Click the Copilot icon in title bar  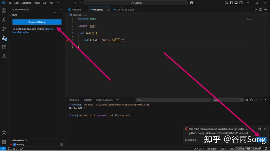pyautogui.click(x=192, y=3)
